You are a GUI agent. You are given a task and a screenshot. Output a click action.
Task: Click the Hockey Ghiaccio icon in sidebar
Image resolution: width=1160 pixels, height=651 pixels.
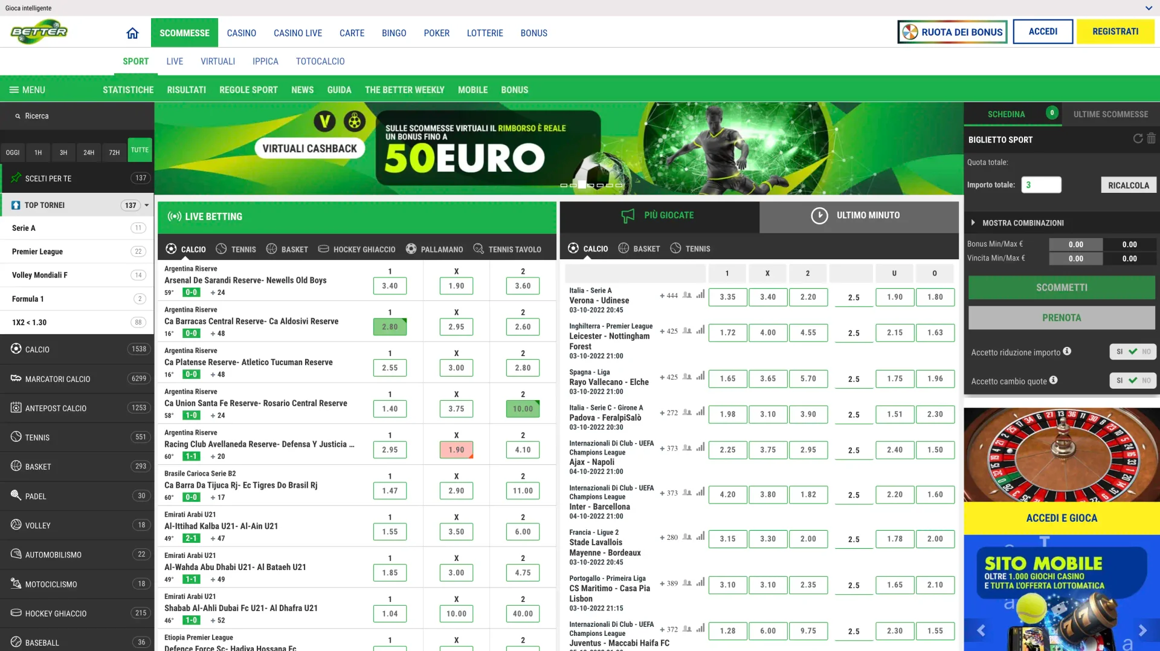pos(16,613)
